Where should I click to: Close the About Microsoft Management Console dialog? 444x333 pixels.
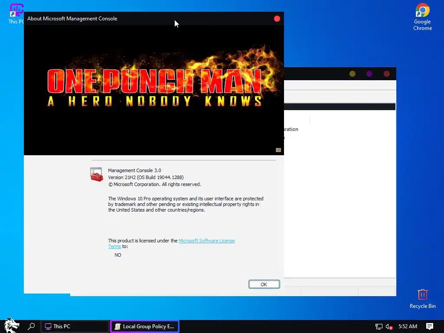(x=277, y=19)
